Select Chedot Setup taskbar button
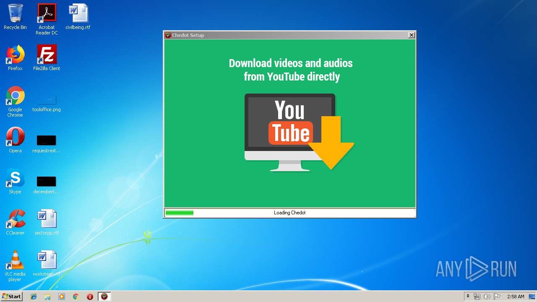The image size is (537, 302). point(104,297)
